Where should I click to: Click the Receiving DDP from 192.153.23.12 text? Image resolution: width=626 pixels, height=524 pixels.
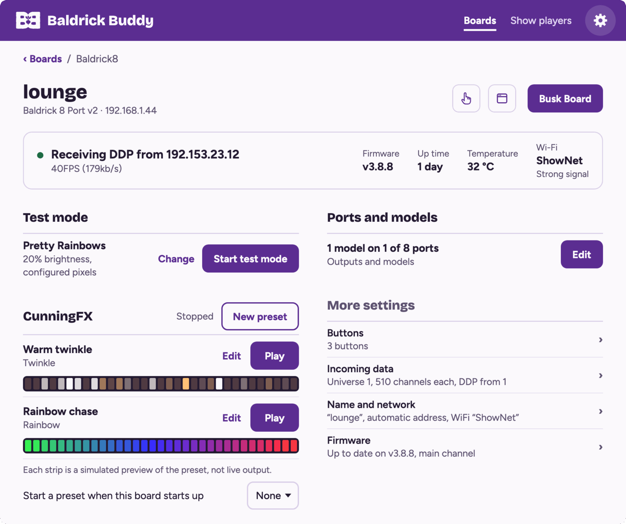(x=145, y=154)
